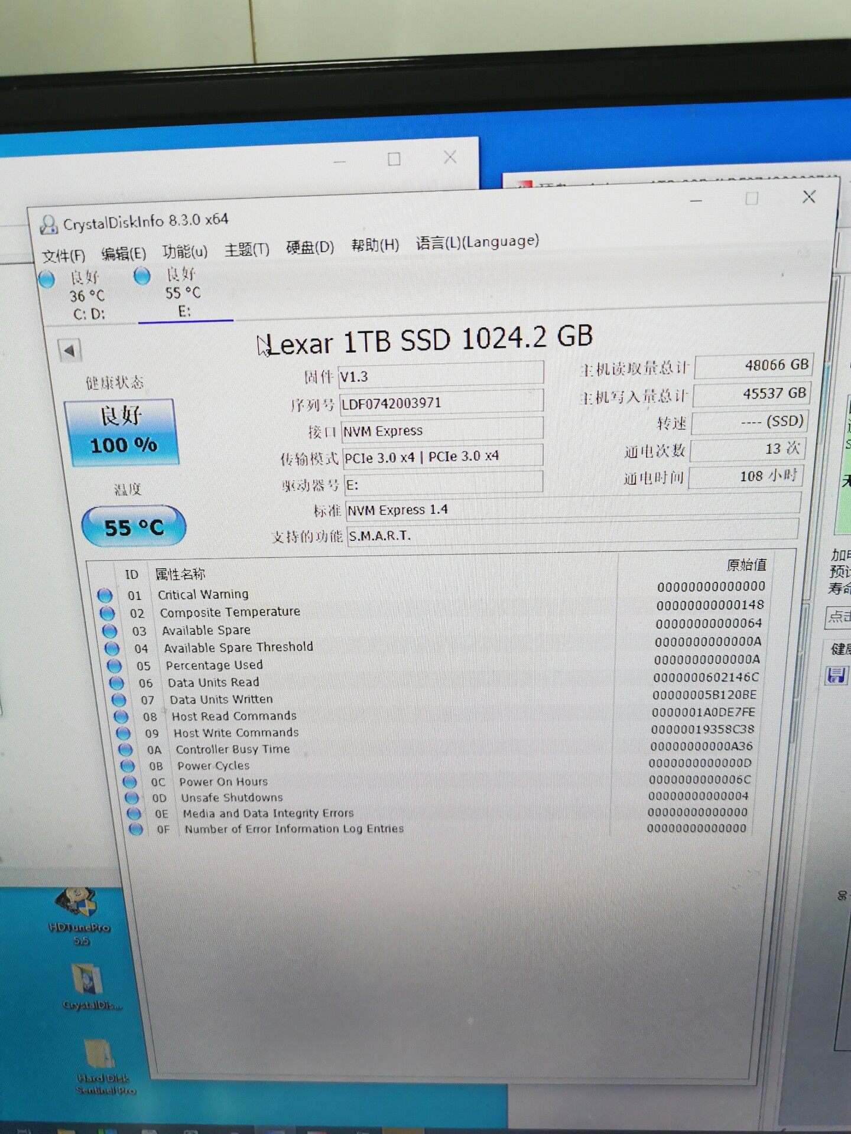Click the 55 °C temperature button
The height and width of the screenshot is (1134, 851).
134,526
